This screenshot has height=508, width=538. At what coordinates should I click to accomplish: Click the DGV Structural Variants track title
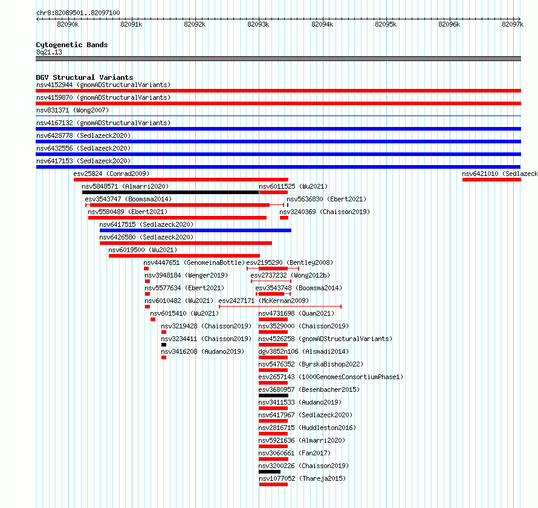85,77
